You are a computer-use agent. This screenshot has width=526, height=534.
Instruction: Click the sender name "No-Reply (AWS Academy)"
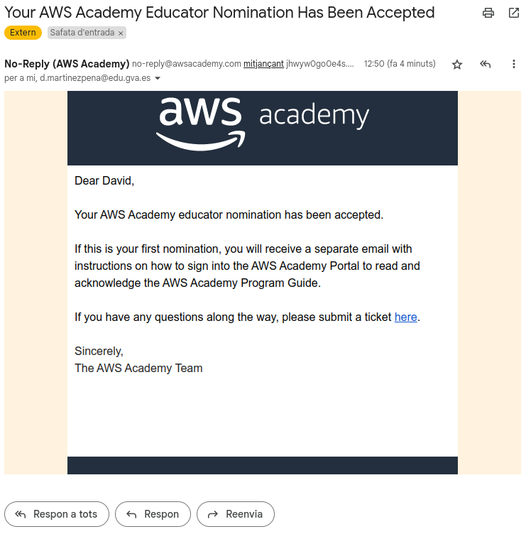67,63
